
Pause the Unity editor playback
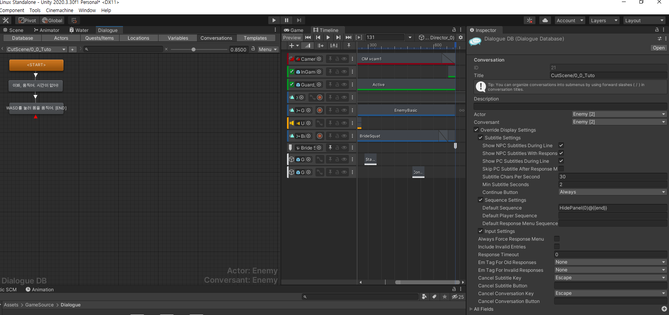click(287, 20)
